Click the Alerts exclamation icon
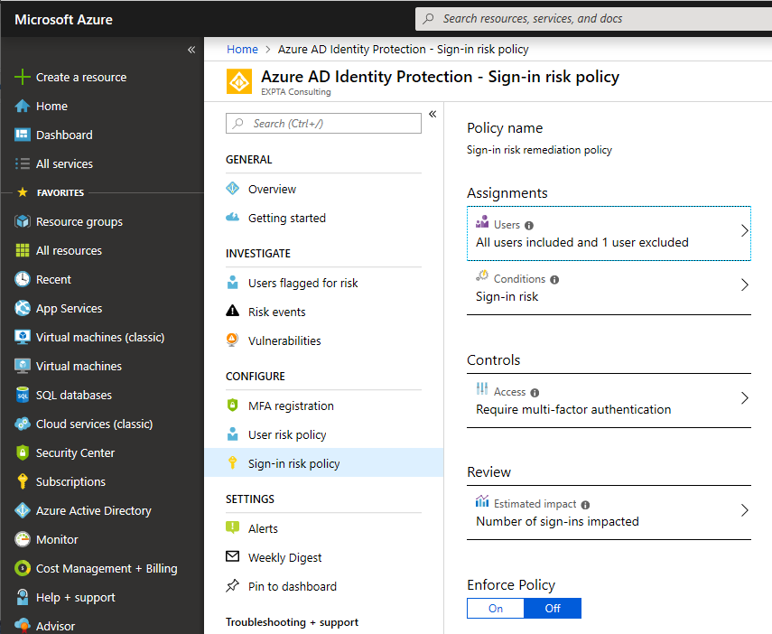 coord(232,527)
